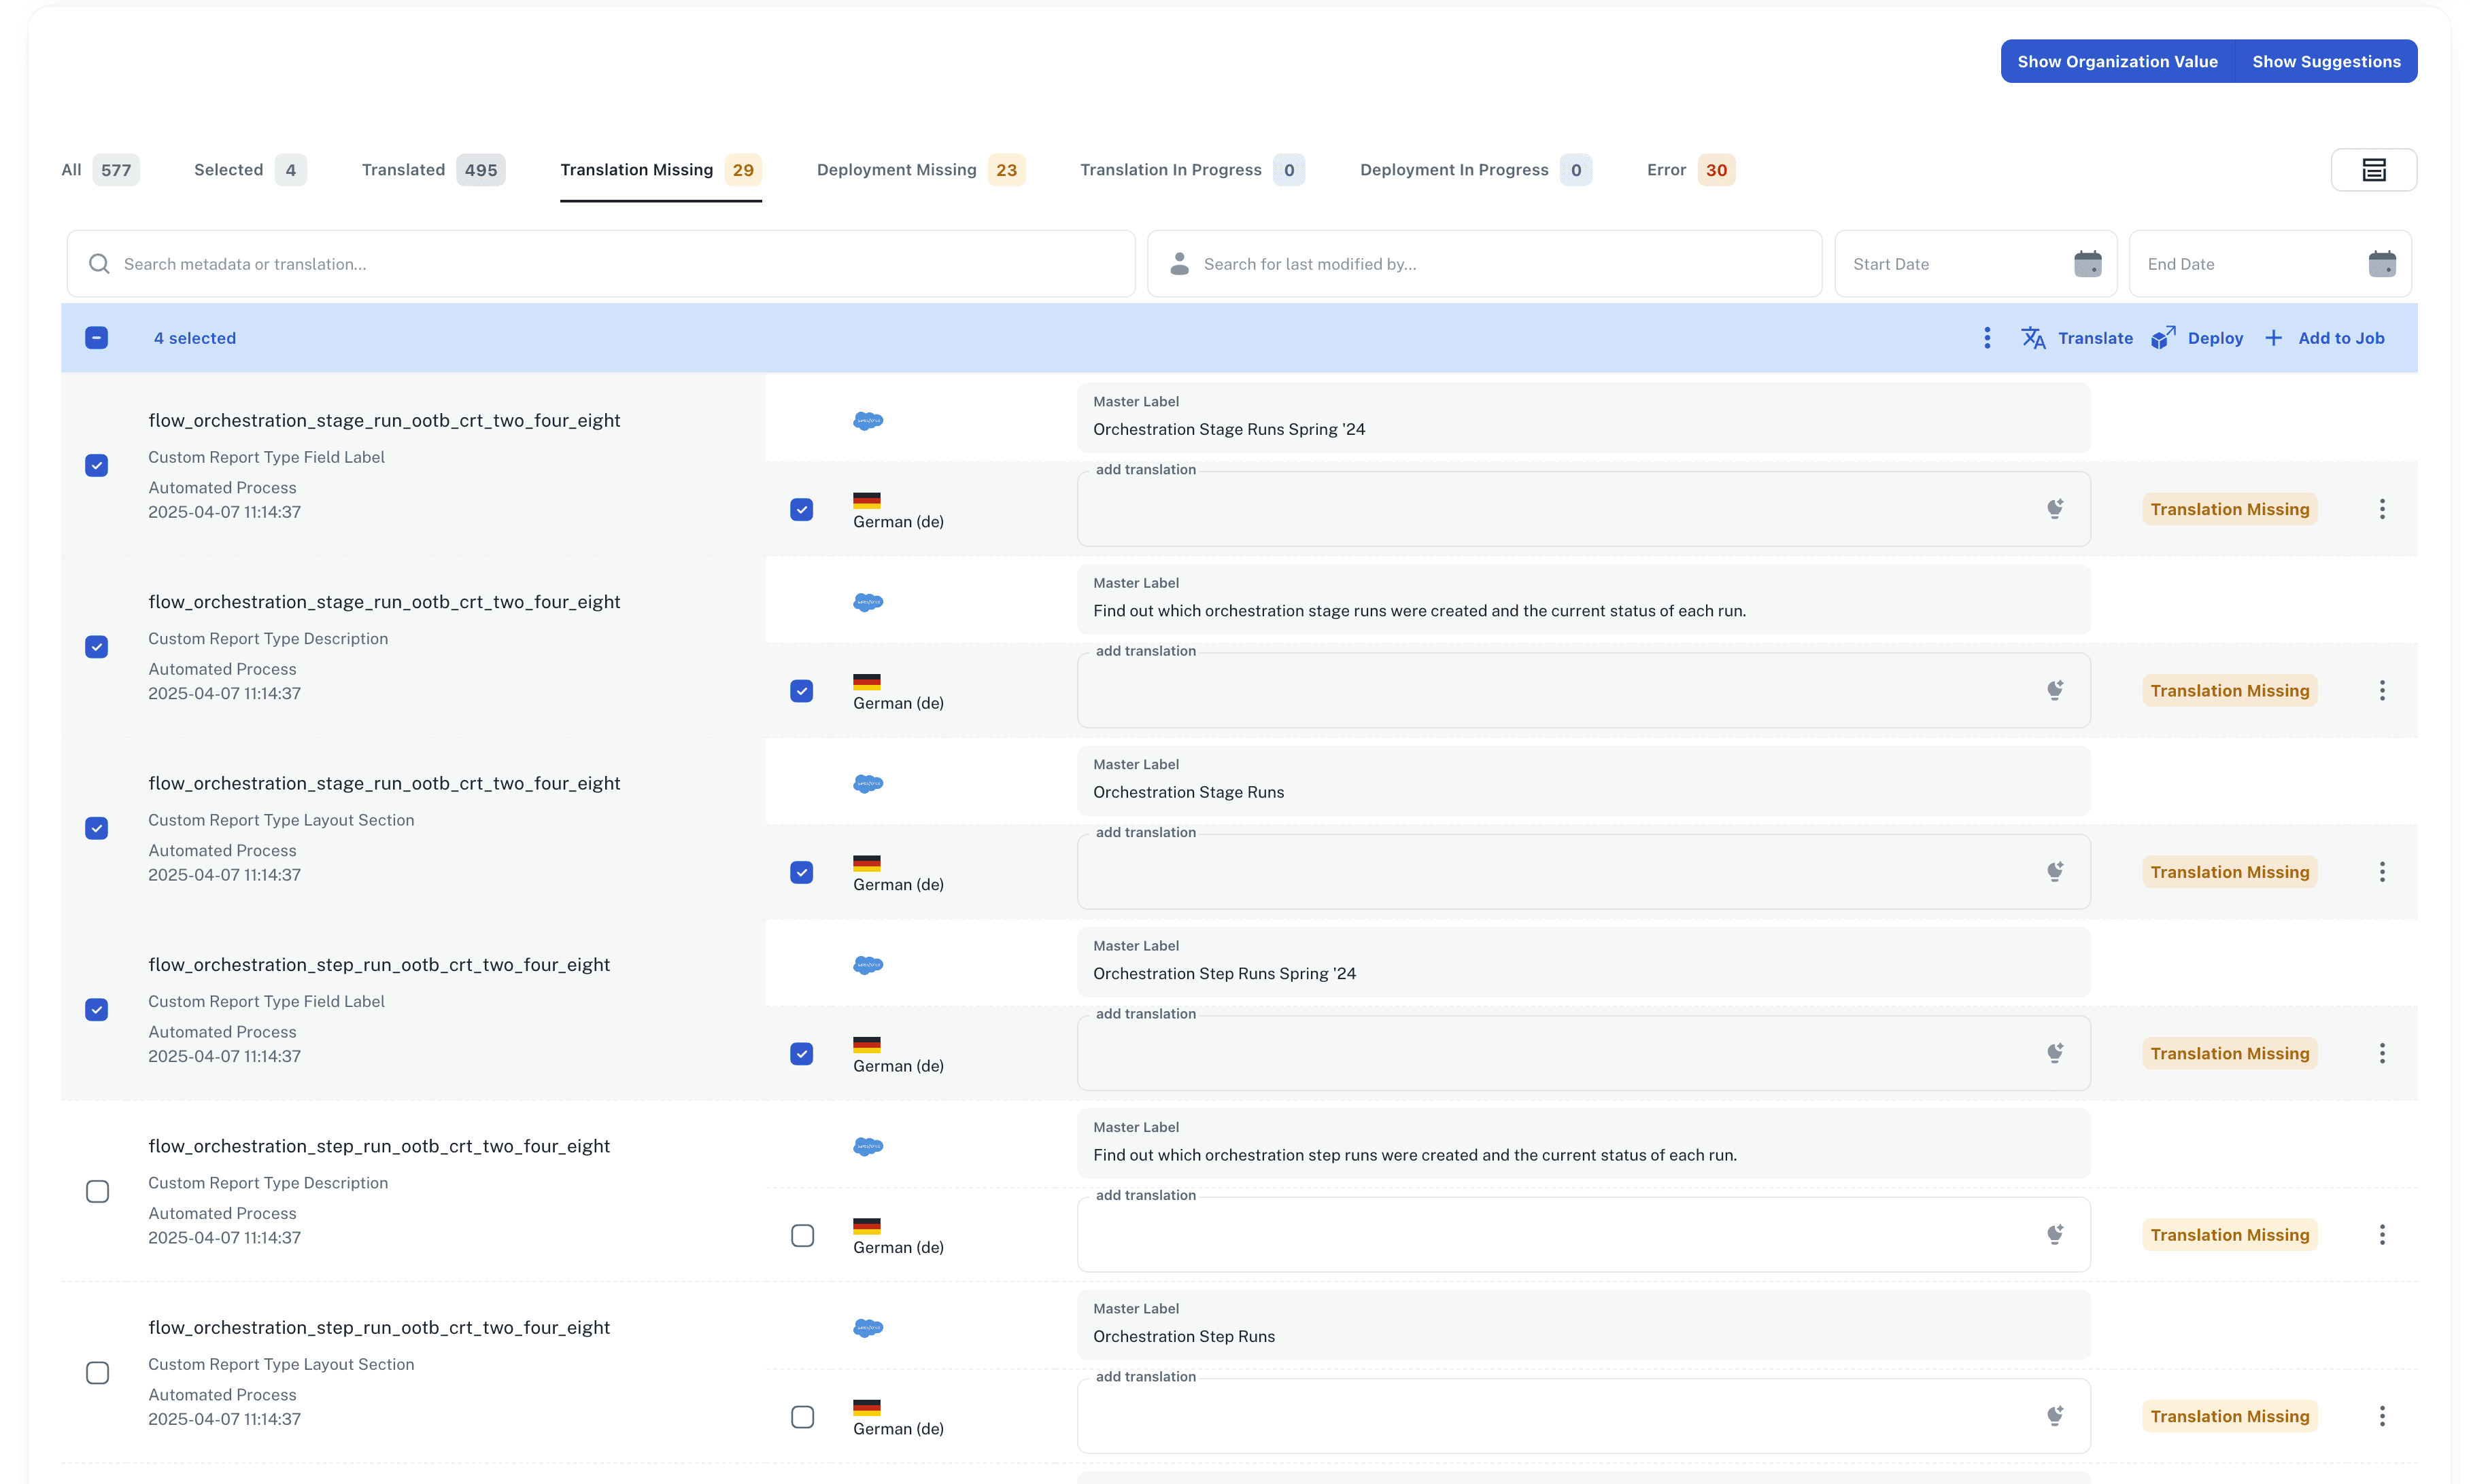Uncheck the stage run Custom Report Type Field Label row
This screenshot has height=1484, width=2471.
(96, 466)
